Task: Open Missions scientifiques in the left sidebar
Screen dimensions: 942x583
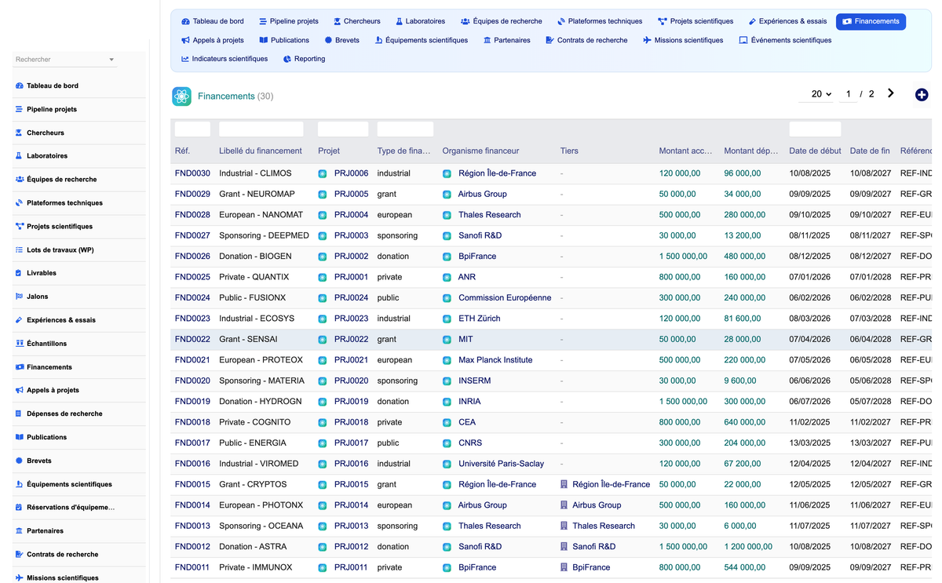Action: coord(63,578)
